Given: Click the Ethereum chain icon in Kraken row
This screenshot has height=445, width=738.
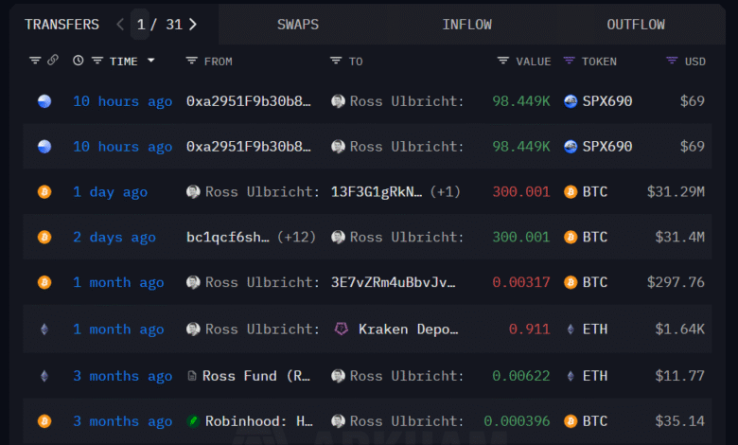Looking at the screenshot, I should 44,329.
